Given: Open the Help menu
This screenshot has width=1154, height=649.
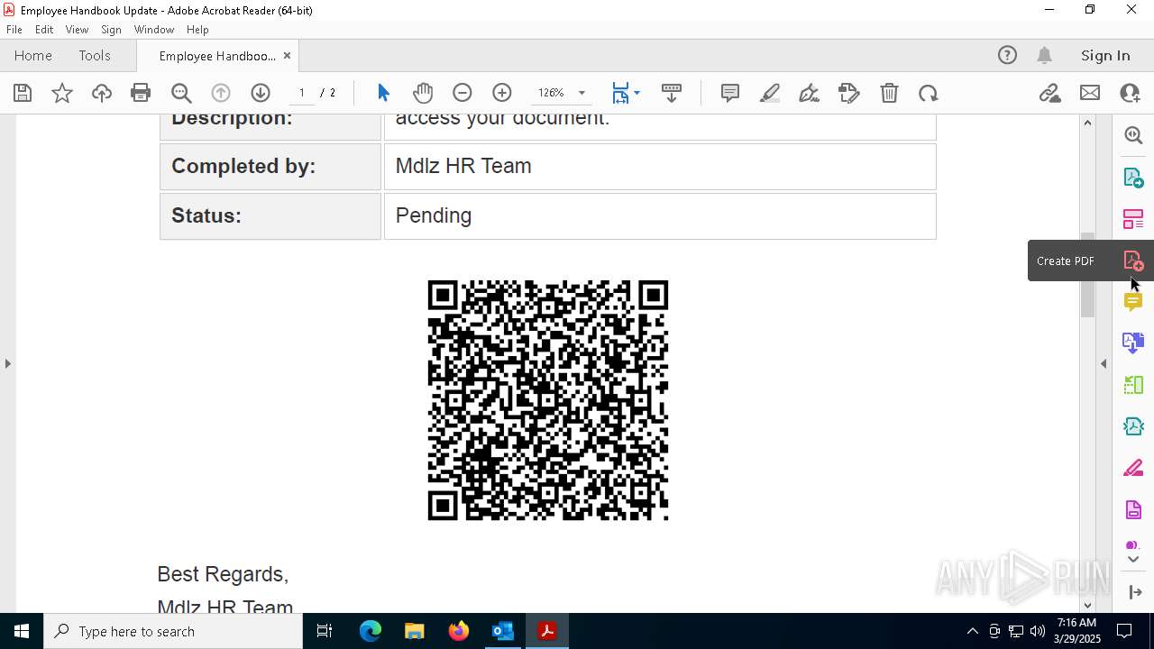Looking at the screenshot, I should (197, 30).
